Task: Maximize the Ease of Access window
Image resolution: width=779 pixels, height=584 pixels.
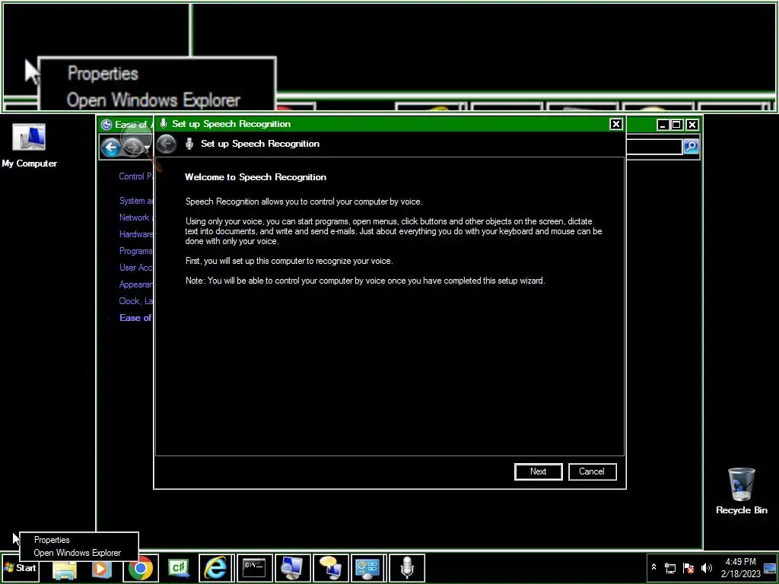Action: click(676, 125)
